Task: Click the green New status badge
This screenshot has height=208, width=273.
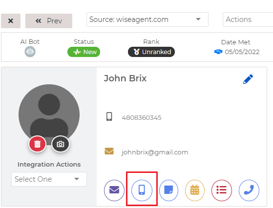Action: pos(84,52)
